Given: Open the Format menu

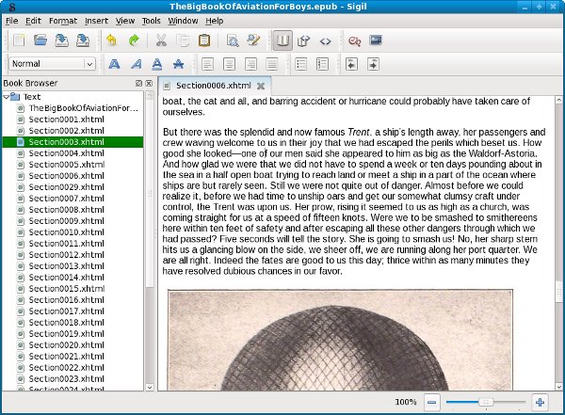Looking at the screenshot, I should pos(63,20).
